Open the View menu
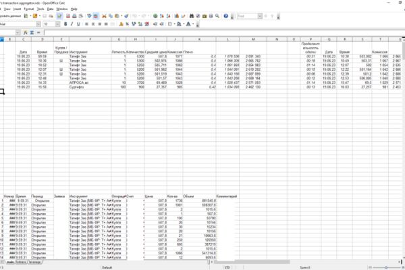405x270 pixels. point(7,9)
